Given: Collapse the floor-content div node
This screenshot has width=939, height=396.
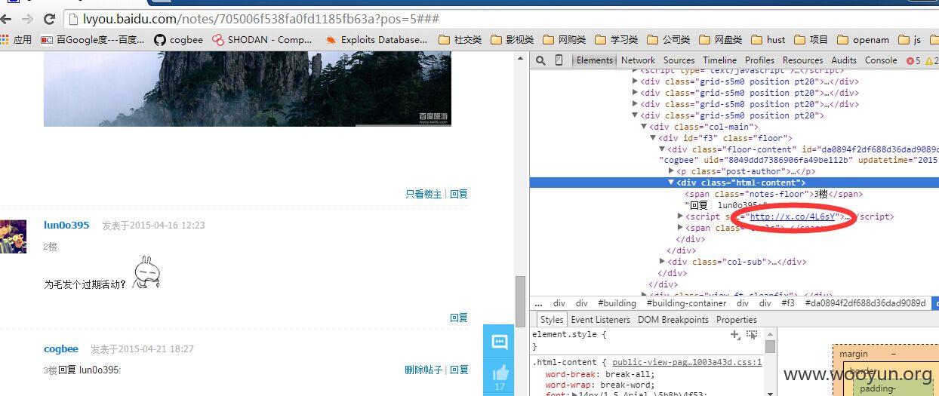Looking at the screenshot, I should pos(662,149).
